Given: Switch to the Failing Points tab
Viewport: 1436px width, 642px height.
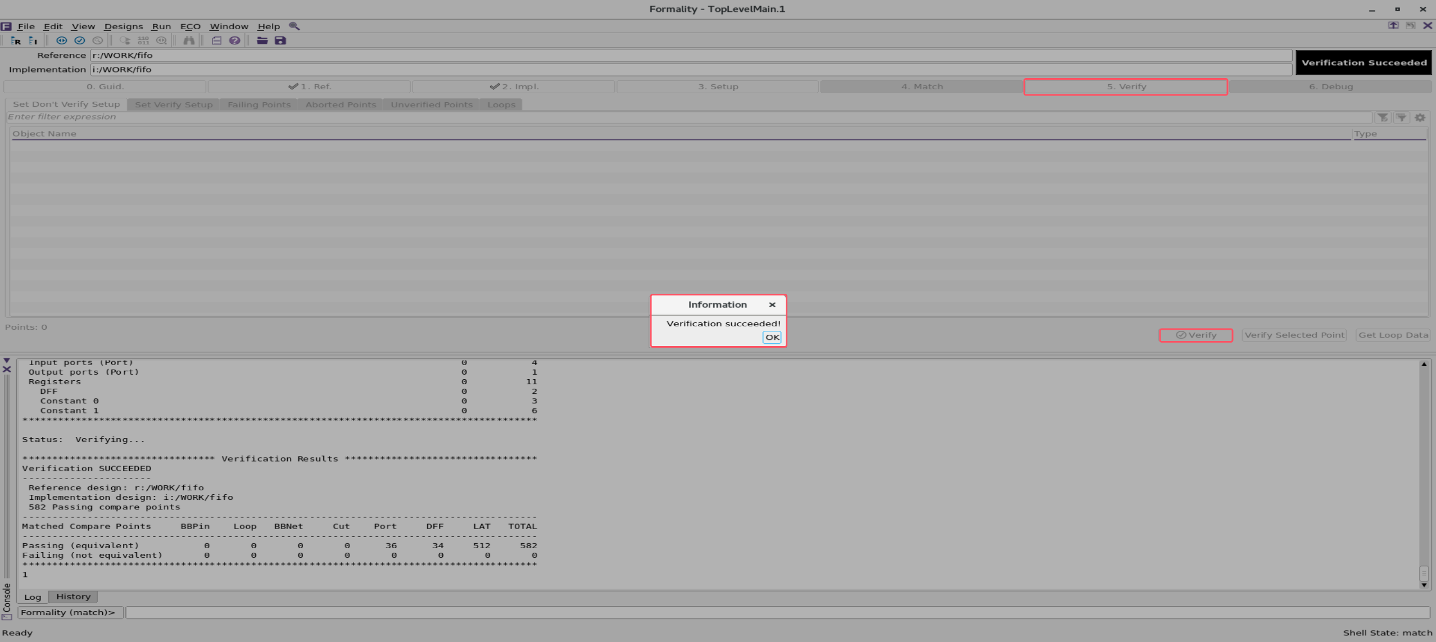Looking at the screenshot, I should [x=259, y=104].
